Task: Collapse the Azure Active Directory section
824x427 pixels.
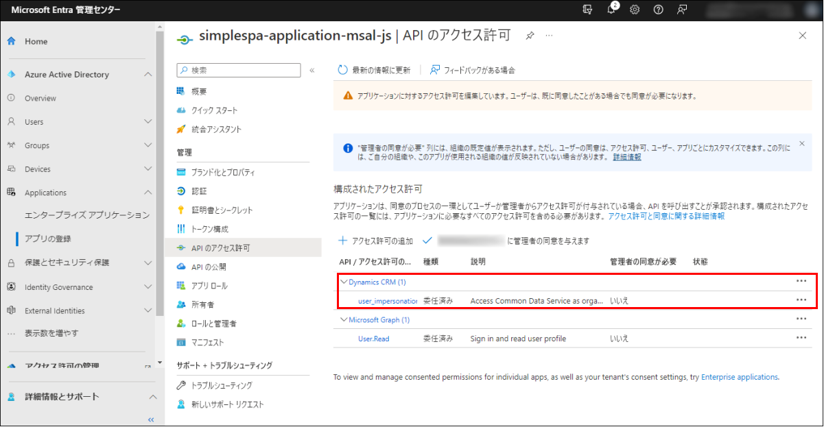Action: tap(148, 75)
